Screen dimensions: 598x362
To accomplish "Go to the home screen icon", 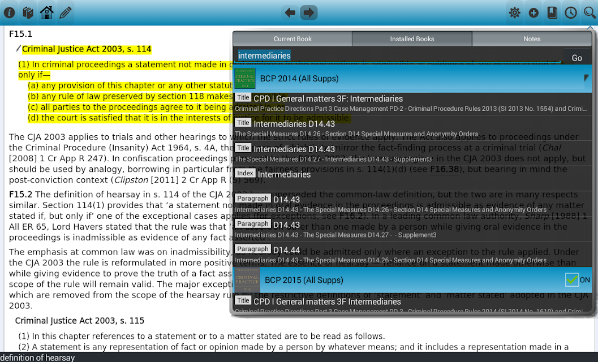I will point(46,12).
